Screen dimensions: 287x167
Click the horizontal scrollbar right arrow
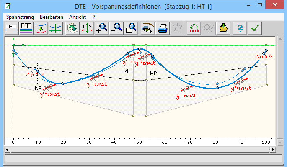pos(273,149)
